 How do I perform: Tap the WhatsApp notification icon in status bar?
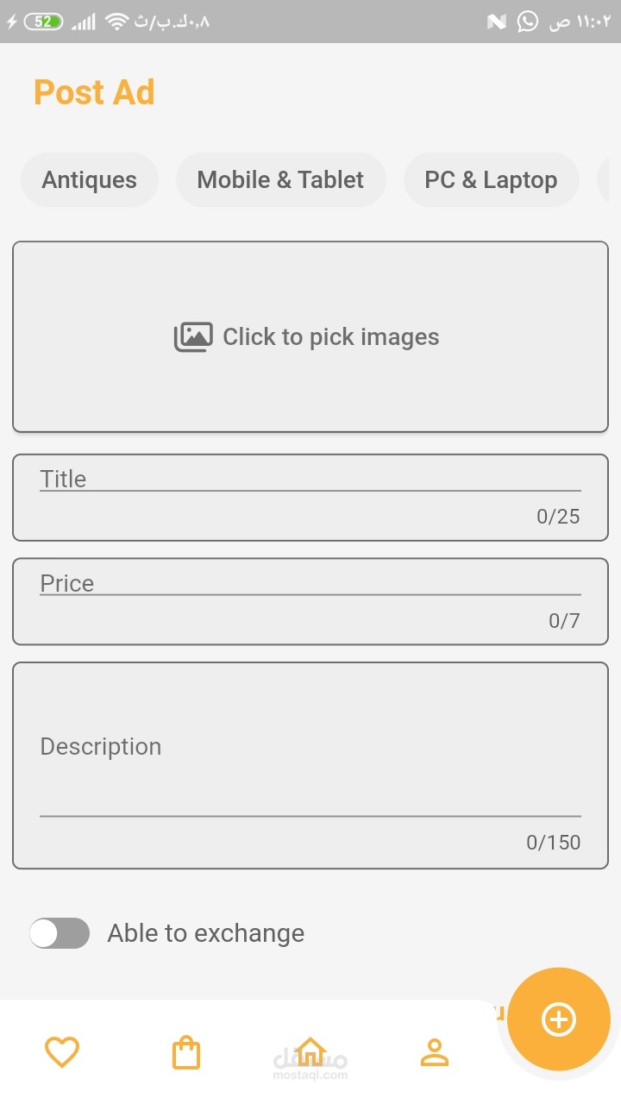[528, 22]
